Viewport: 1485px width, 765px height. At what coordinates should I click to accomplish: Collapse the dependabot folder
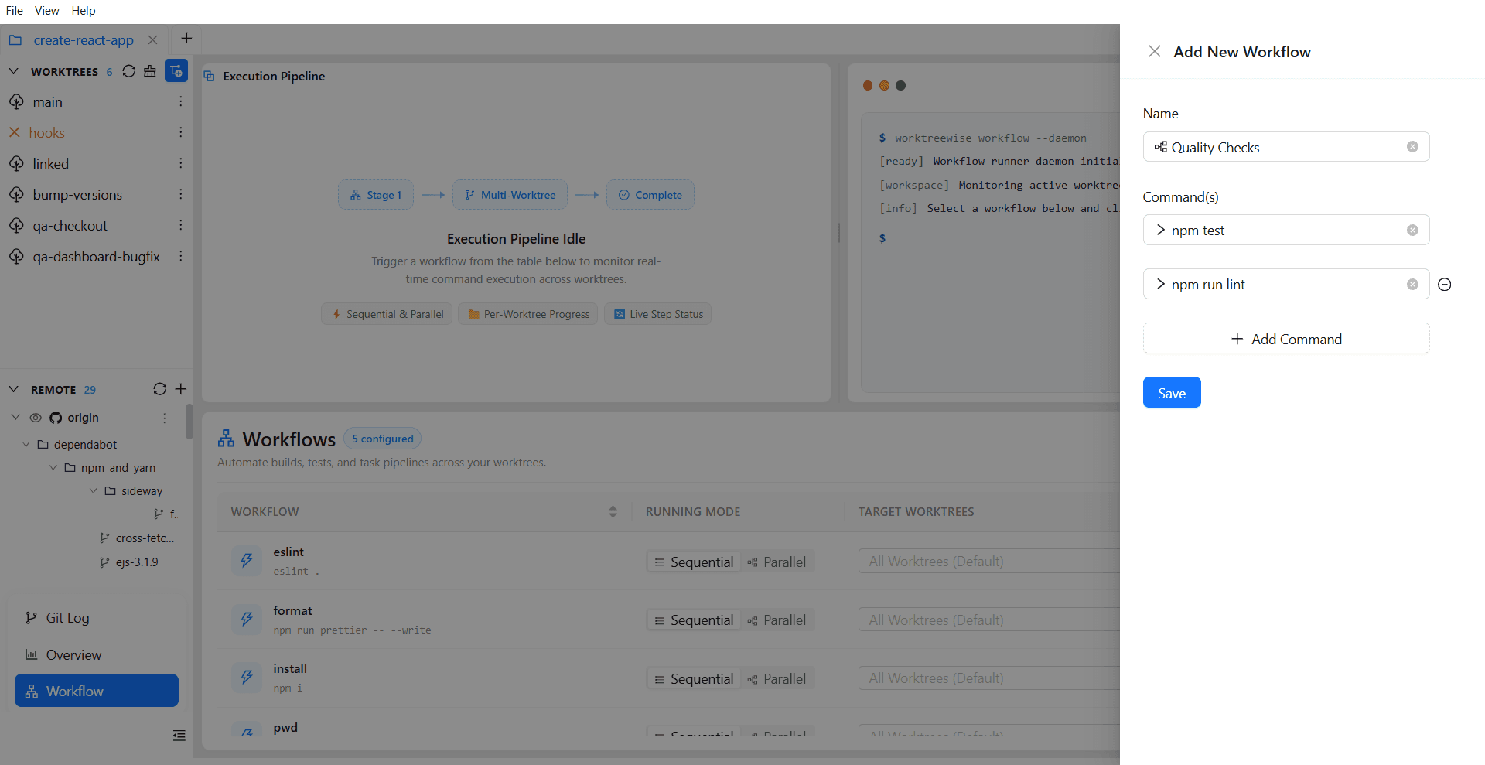click(x=26, y=445)
